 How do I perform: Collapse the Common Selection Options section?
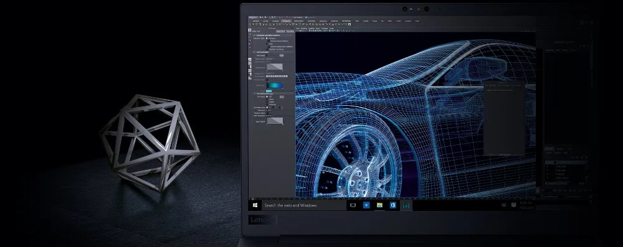pos(254,35)
